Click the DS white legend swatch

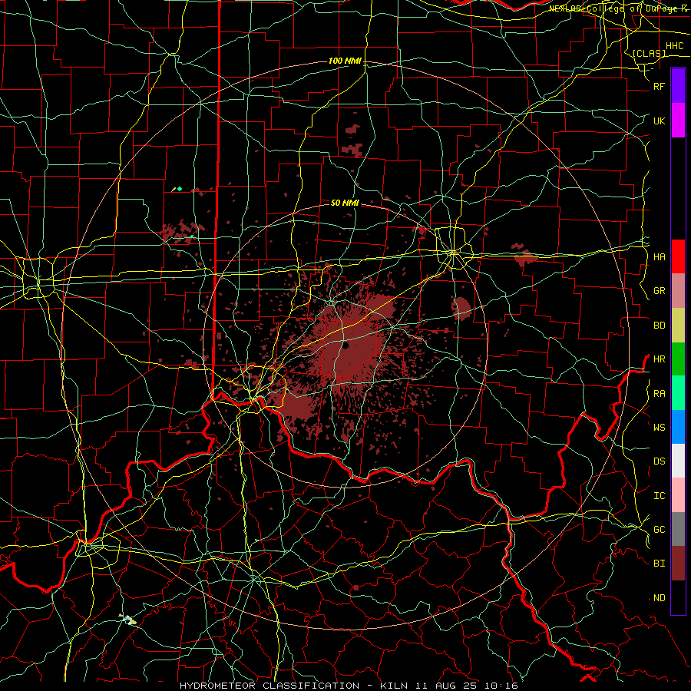tap(678, 461)
